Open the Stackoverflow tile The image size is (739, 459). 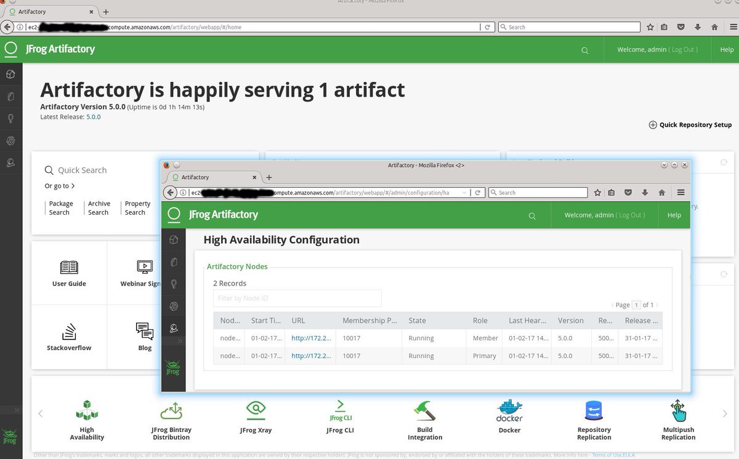click(69, 337)
